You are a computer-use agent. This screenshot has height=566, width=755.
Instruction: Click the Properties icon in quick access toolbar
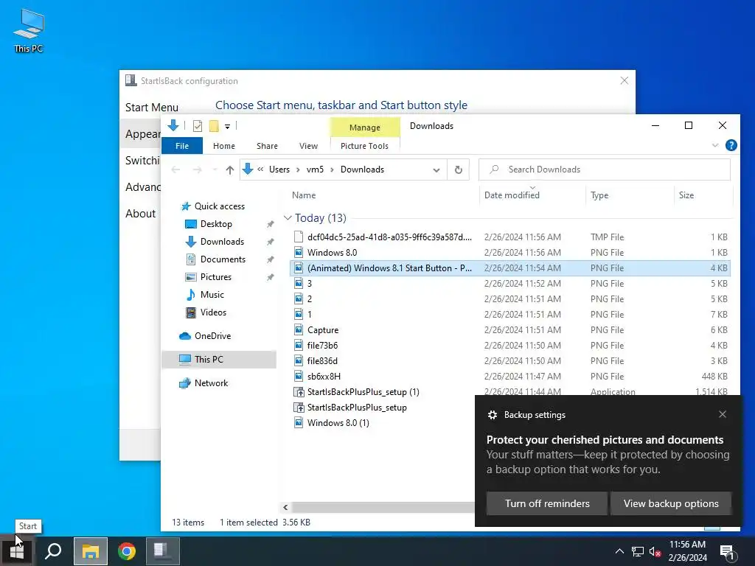tap(198, 126)
